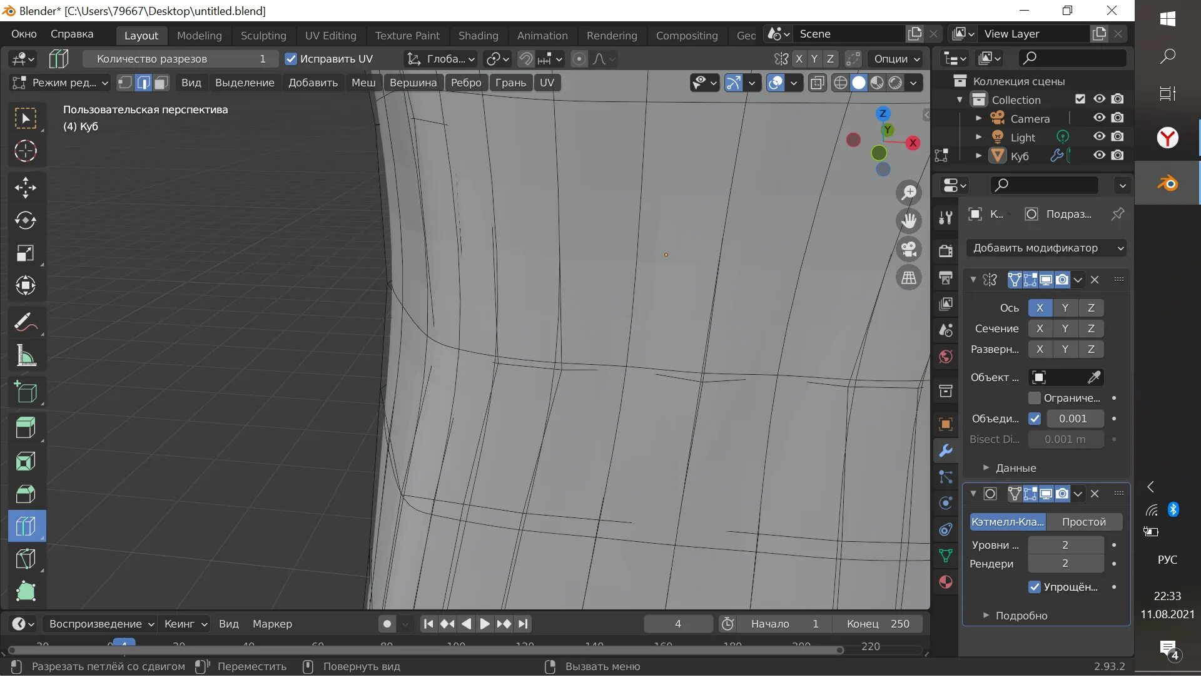1201x677 pixels.
Task: Open the Добавить модификатор dropdown
Action: click(1046, 248)
